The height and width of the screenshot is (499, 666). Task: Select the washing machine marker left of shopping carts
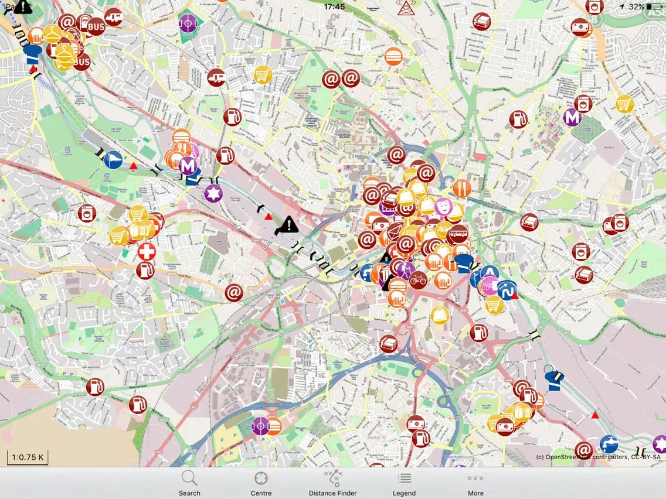coord(87,213)
